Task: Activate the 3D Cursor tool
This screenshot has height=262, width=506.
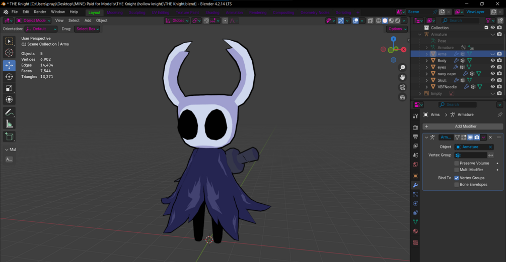Action: [x=9, y=53]
